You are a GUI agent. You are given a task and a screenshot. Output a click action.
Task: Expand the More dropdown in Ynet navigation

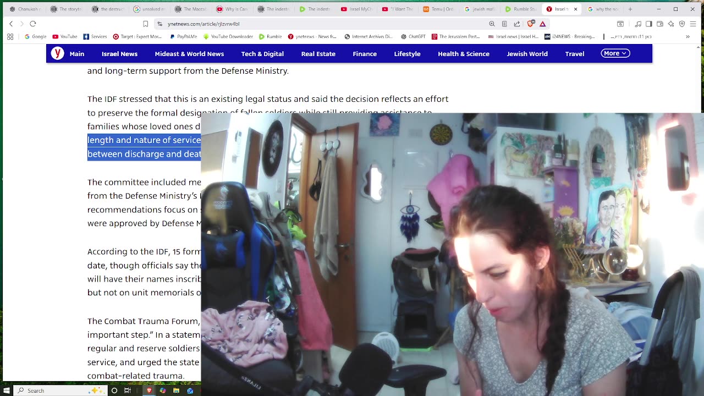click(615, 53)
